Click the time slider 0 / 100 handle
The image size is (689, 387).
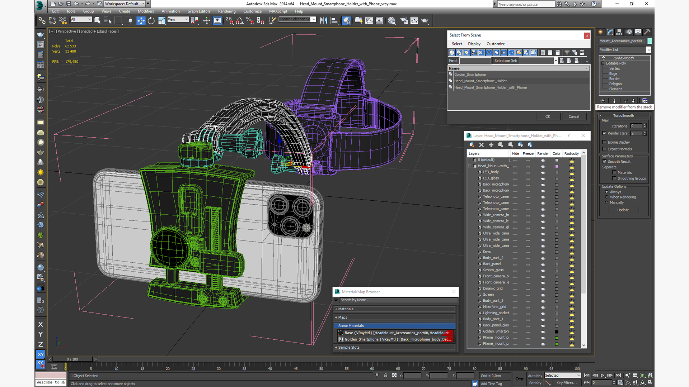click(x=72, y=359)
